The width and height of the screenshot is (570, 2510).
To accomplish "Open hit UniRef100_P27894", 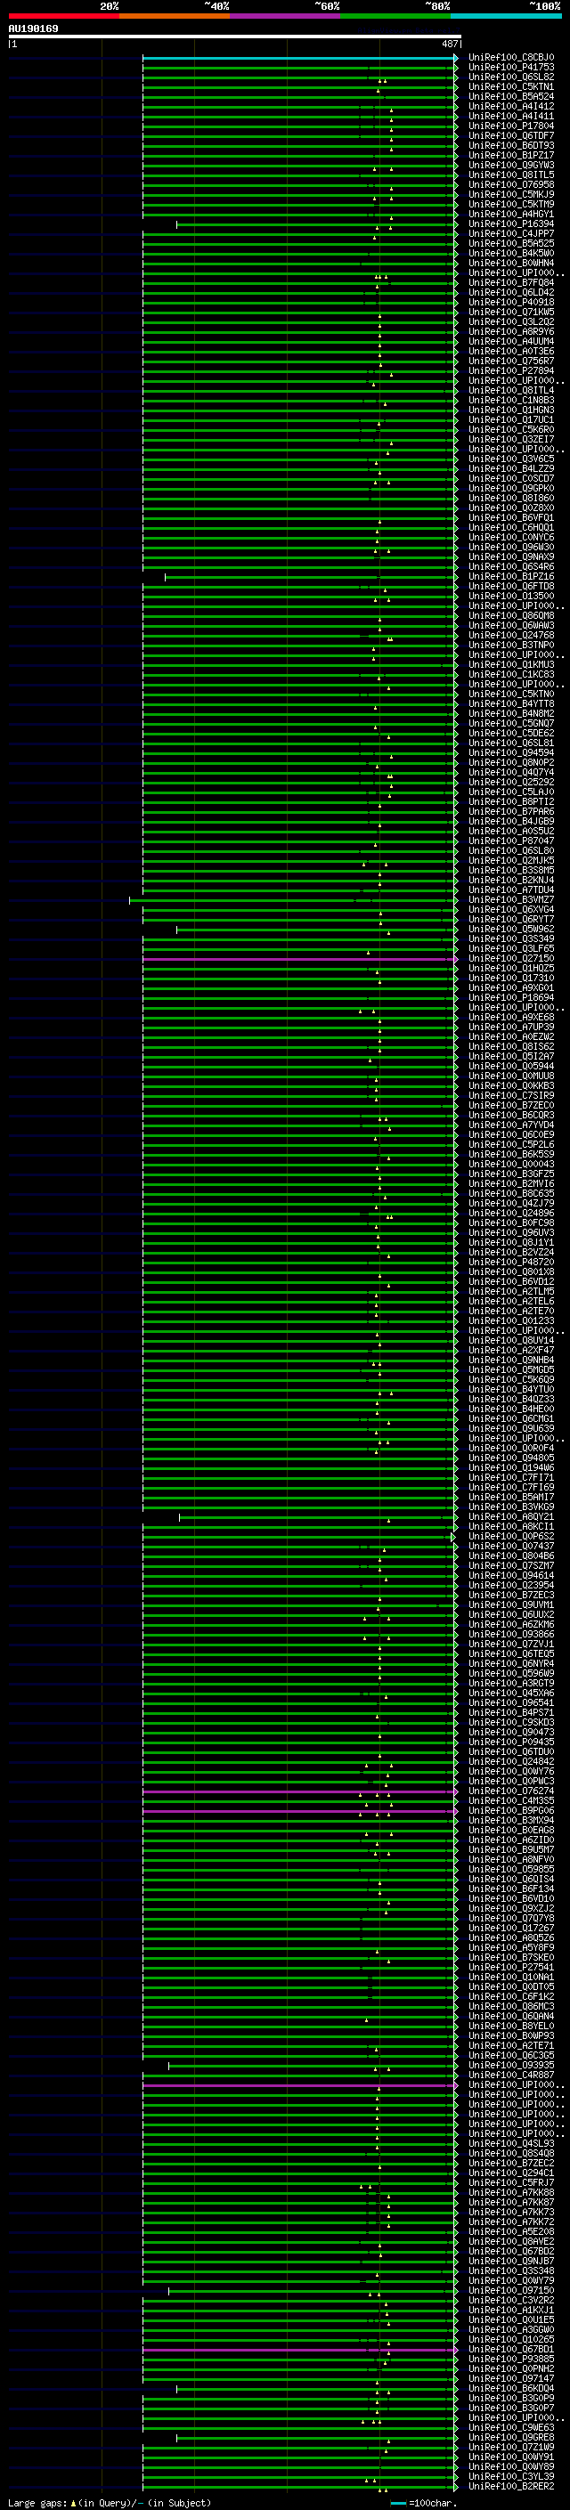I will tap(511, 371).
